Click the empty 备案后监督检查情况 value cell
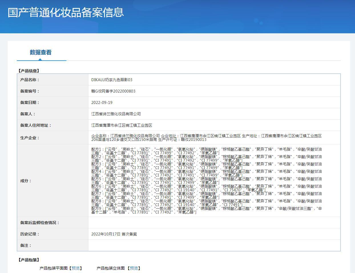Image resolution: width=355 pixels, height=273 pixels. click(214, 223)
